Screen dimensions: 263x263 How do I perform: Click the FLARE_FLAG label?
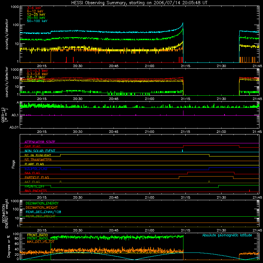[34, 164]
